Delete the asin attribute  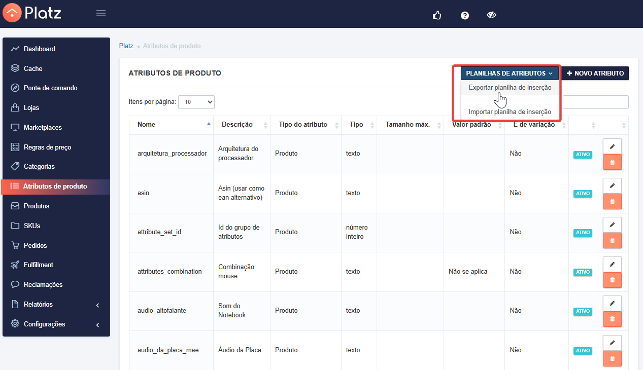coord(612,201)
